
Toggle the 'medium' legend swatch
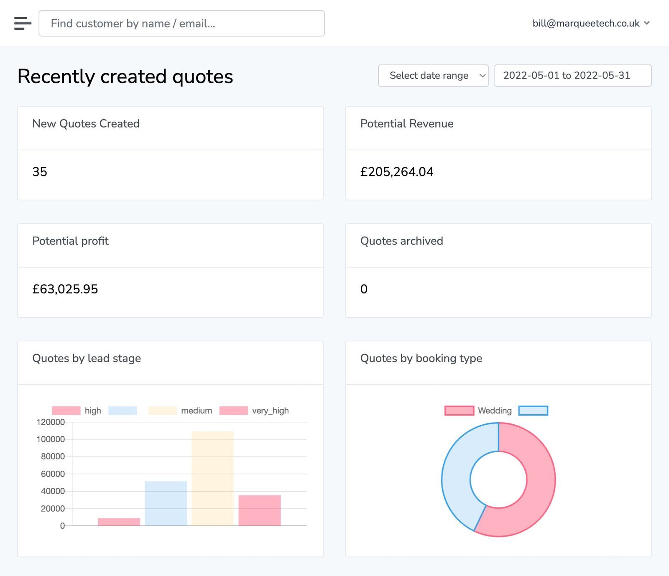point(163,410)
